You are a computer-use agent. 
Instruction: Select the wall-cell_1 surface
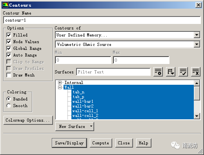85,111
